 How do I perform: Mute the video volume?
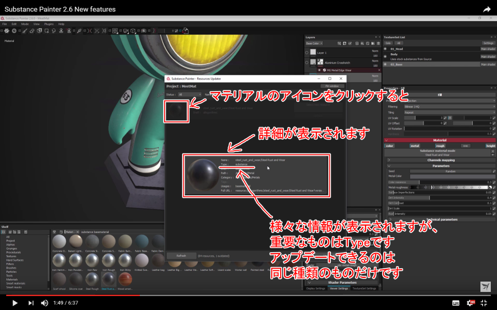point(45,303)
